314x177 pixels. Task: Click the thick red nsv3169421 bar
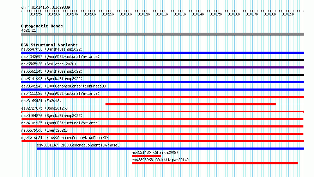point(191,104)
